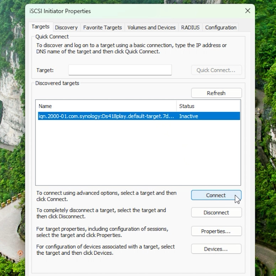This screenshot has height=276, width=276.
Task: Open the Discovery tab
Action: (67, 27)
